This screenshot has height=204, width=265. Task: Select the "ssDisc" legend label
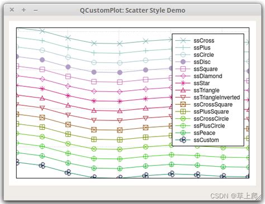point(202,62)
